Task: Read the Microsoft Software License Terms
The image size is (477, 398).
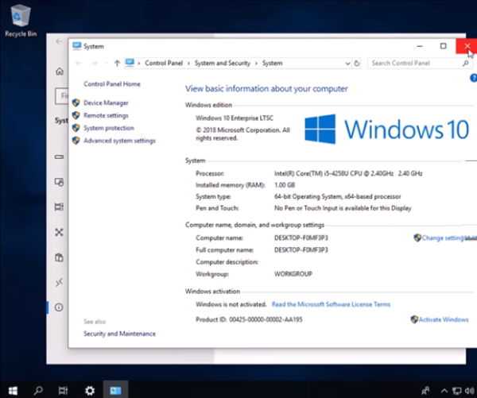Action: point(331,304)
